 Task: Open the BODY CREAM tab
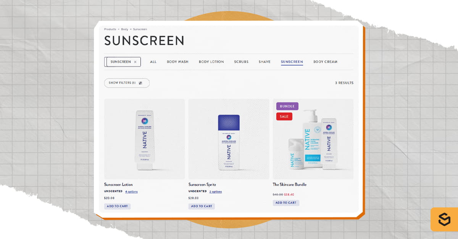coord(325,62)
